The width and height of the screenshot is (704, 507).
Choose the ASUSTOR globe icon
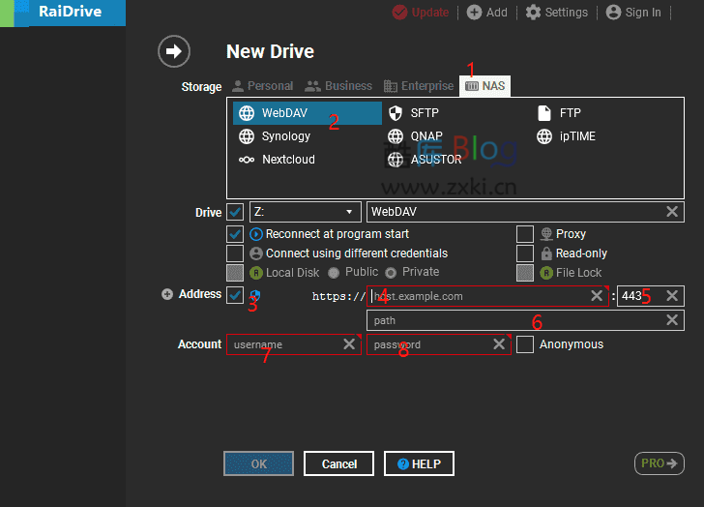click(396, 160)
